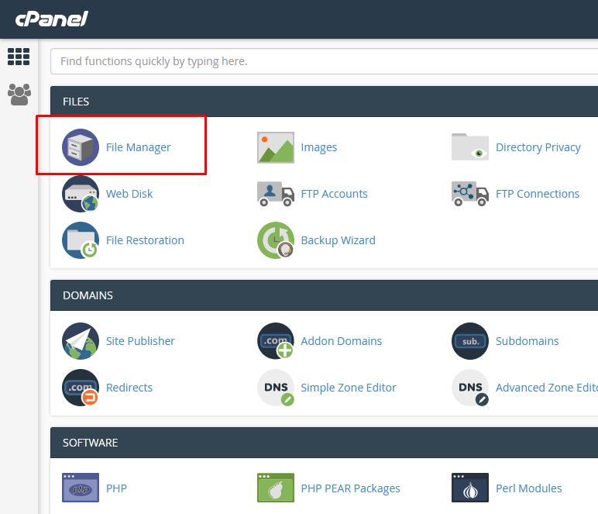Open the Site Publisher link

[140, 341]
